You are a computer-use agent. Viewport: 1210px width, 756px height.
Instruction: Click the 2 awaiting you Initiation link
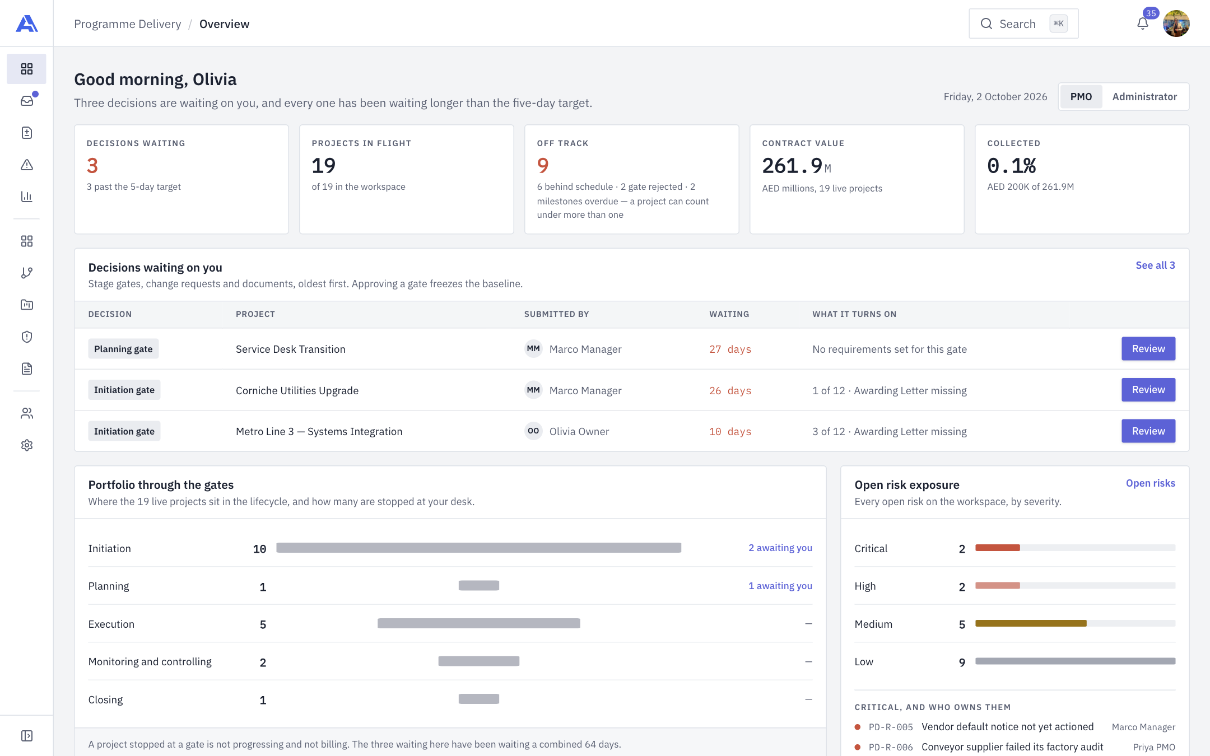780,548
